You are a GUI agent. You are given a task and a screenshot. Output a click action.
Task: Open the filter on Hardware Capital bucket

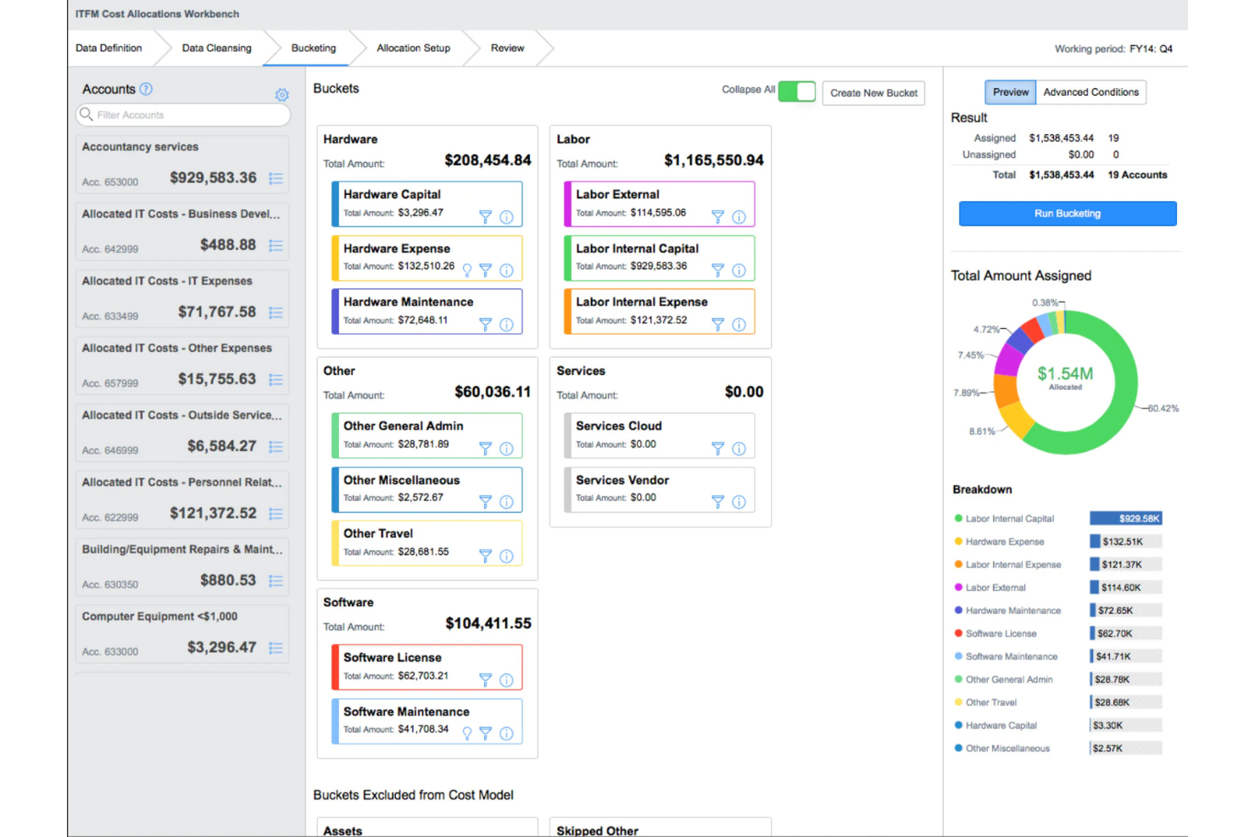tap(485, 217)
